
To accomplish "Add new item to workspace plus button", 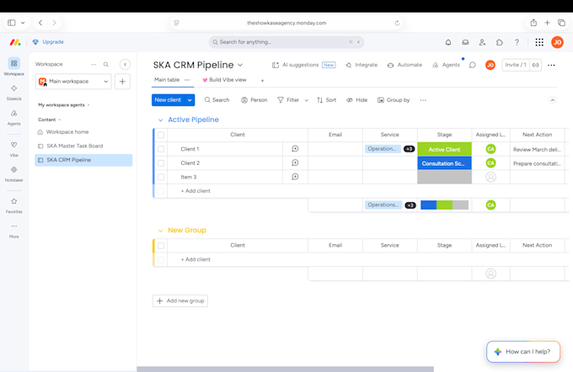I will (122, 82).
